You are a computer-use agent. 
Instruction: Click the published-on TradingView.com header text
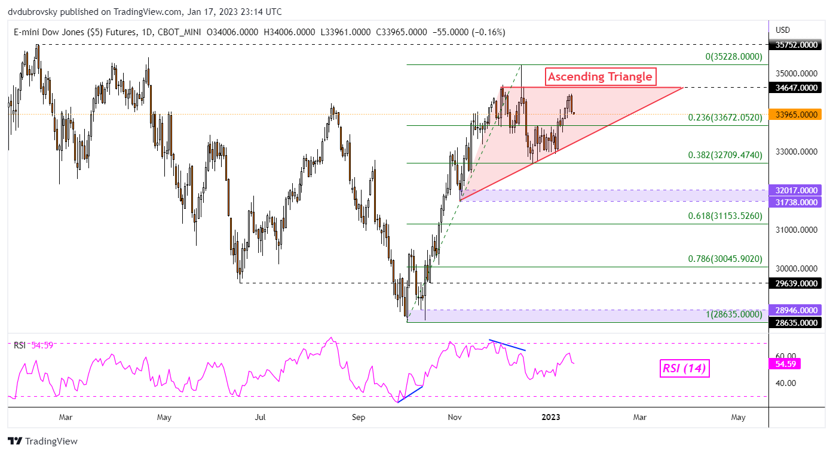[x=145, y=11]
